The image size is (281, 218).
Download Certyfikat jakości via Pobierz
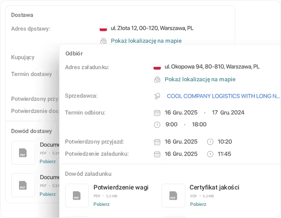(x=198, y=204)
